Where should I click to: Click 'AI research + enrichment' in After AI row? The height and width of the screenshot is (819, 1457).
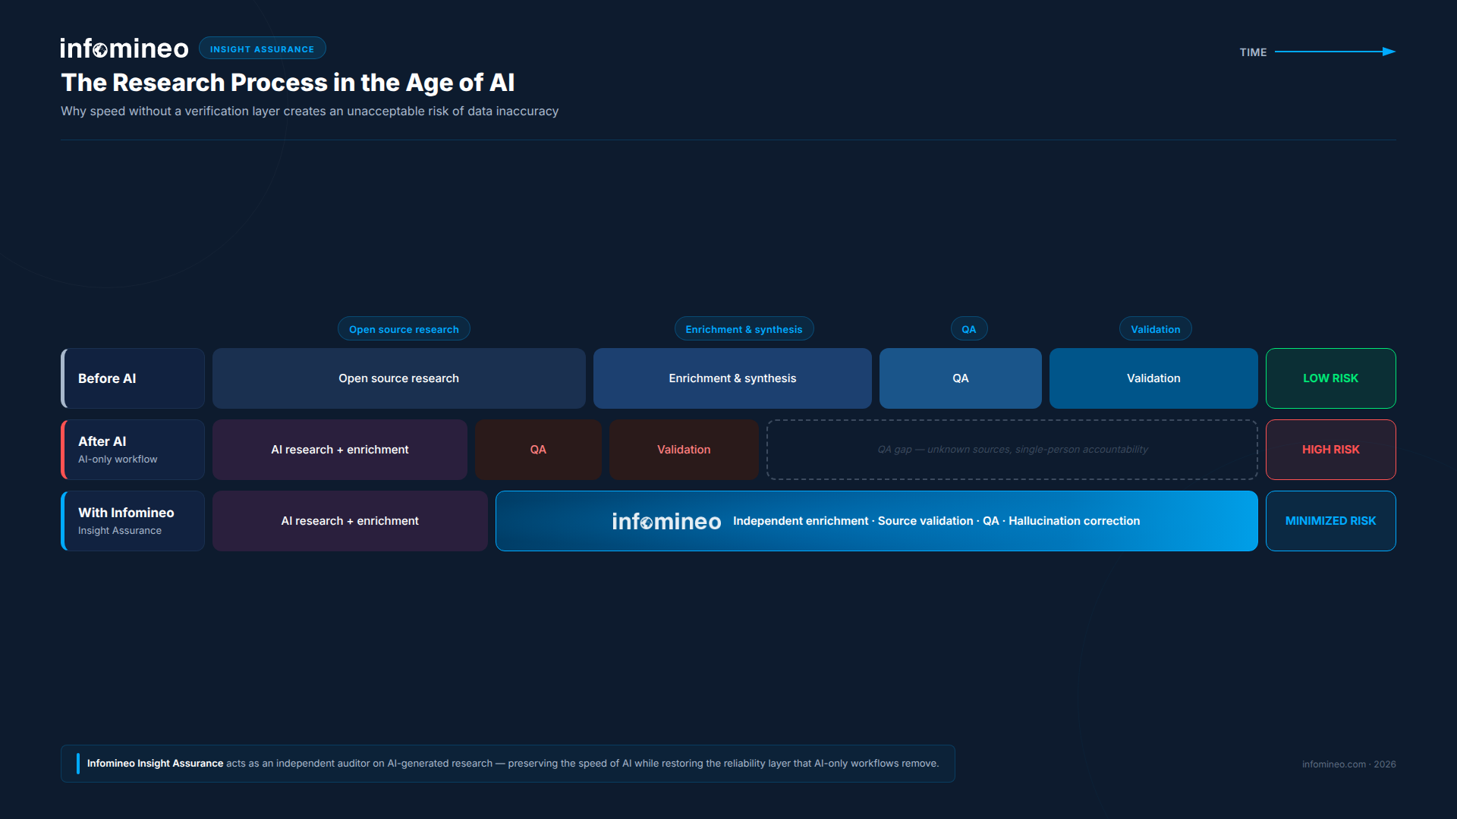[340, 450]
